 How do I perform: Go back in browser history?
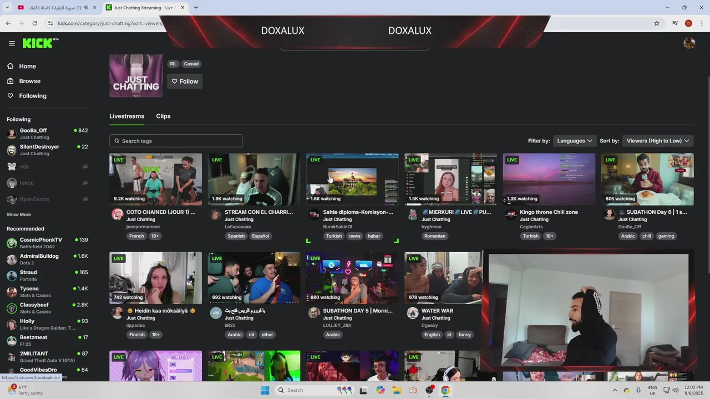tap(8, 23)
